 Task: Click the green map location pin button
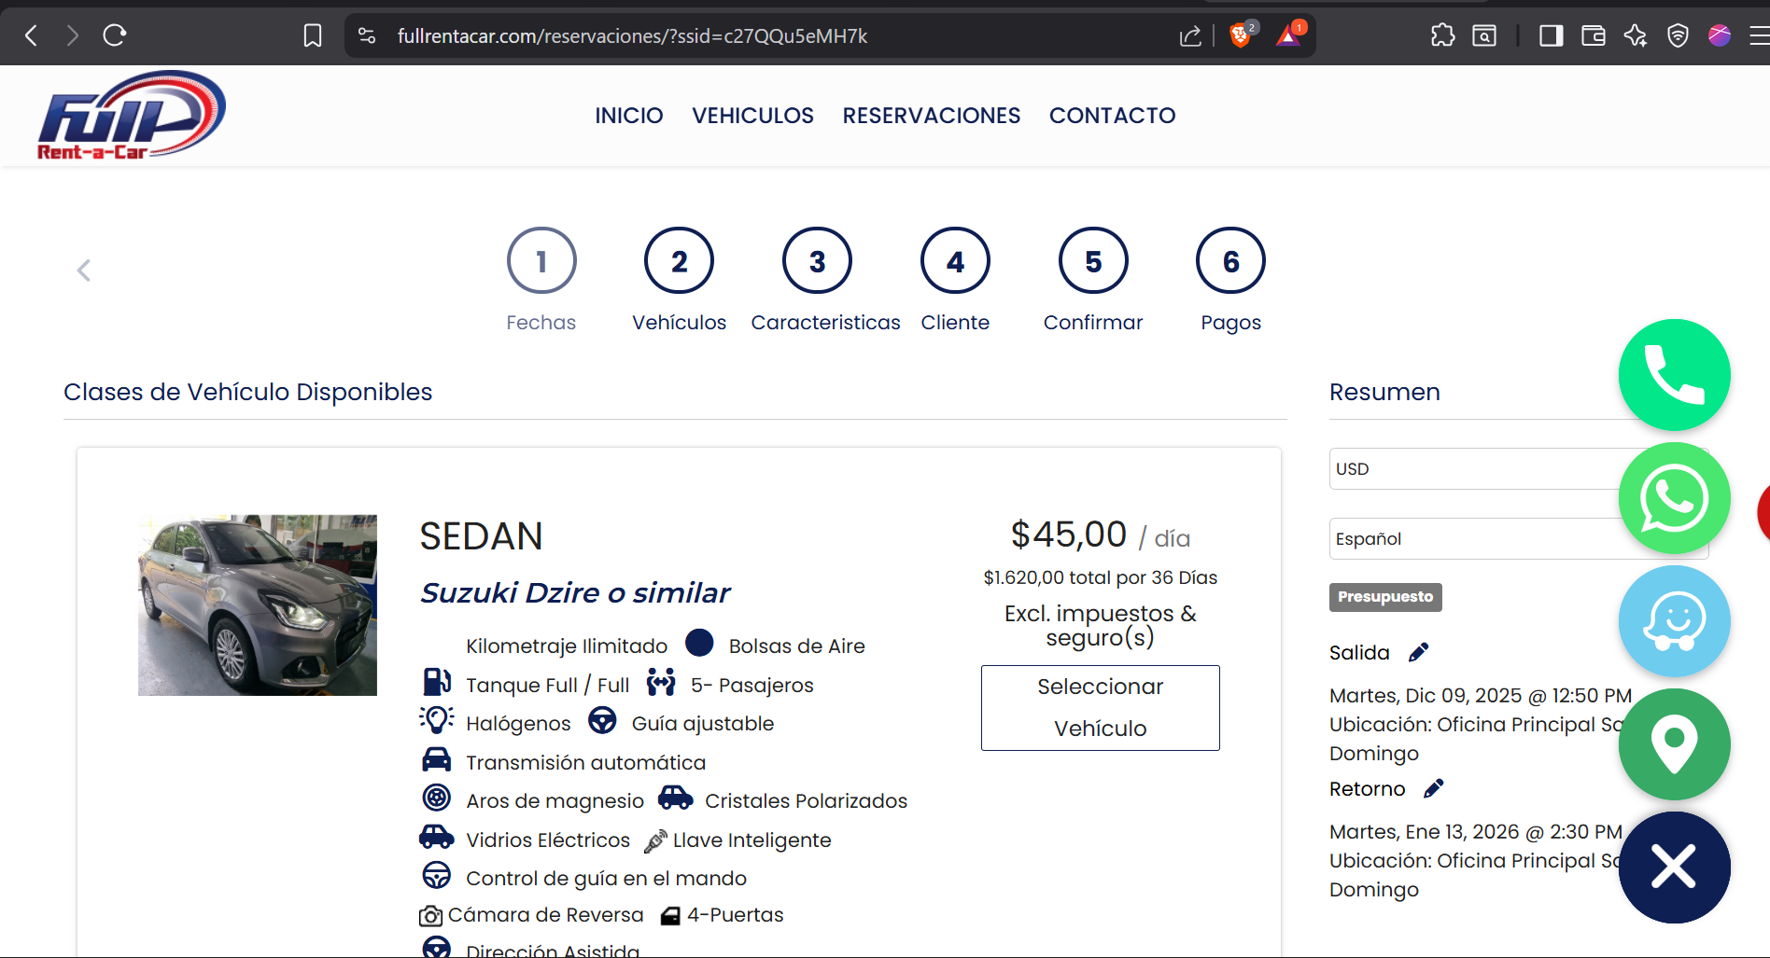(1674, 743)
